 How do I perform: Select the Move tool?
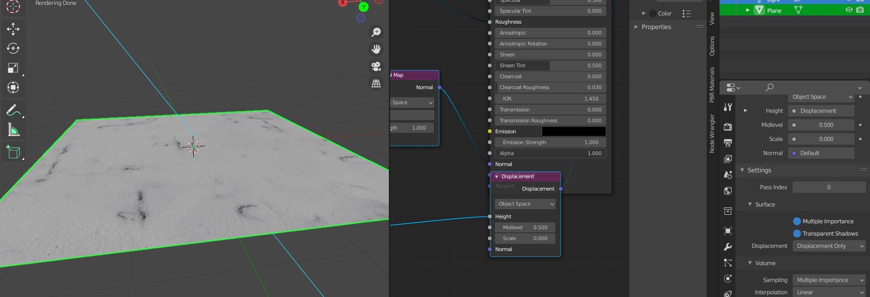coord(13,29)
